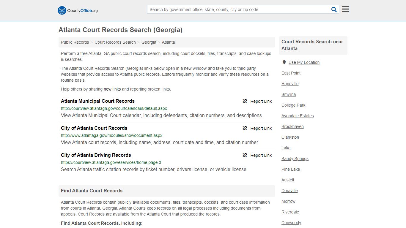Open Morrow court records
The width and height of the screenshot is (406, 228).
click(x=288, y=201)
